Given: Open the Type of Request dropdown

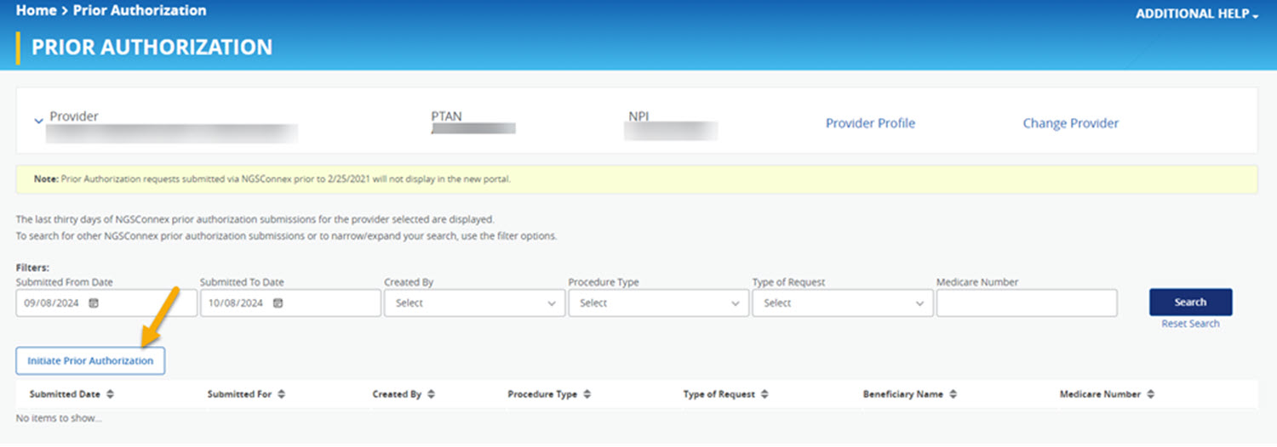Looking at the screenshot, I should pos(842,303).
